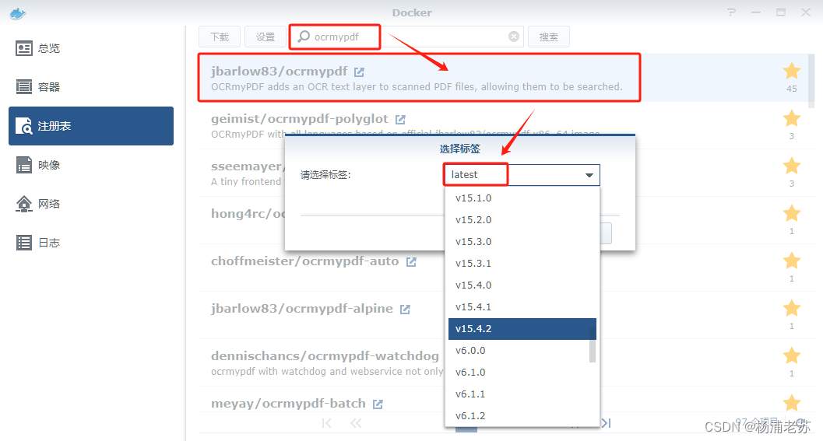This screenshot has width=823, height=441.
Task: Click the 日志 log icon
Action: (x=23, y=242)
